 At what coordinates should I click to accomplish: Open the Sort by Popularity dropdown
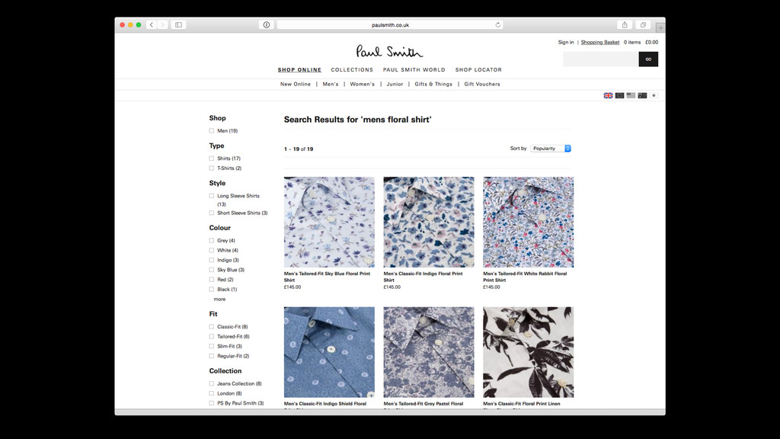(x=551, y=149)
